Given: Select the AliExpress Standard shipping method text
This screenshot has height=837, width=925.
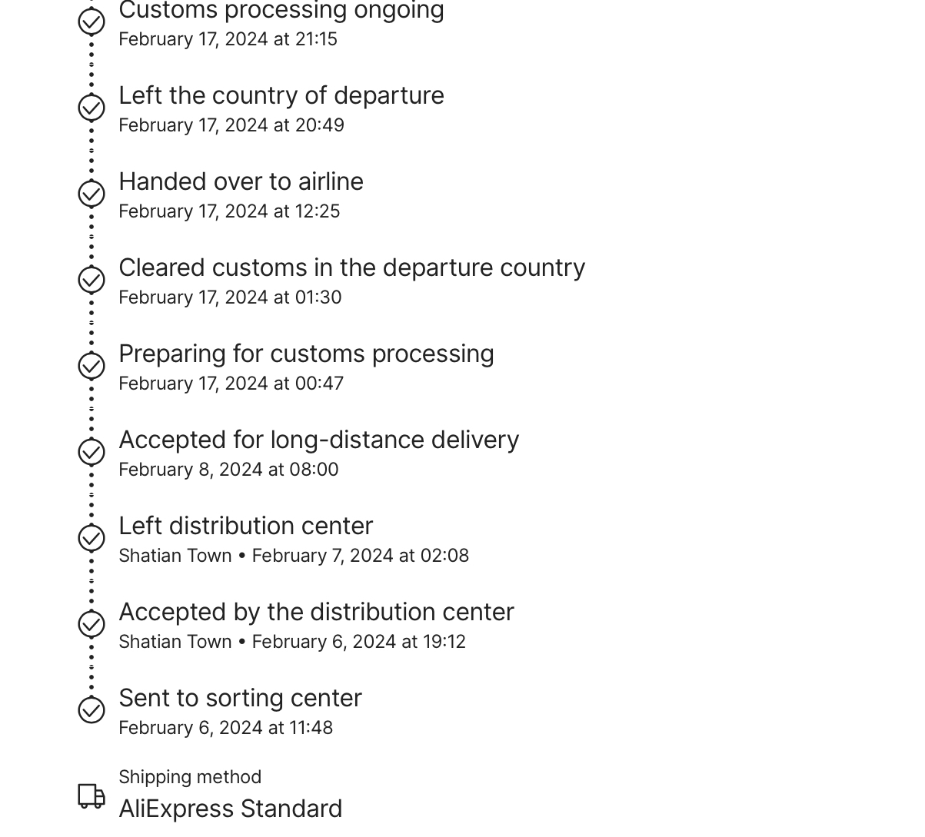Looking at the screenshot, I should point(231,809).
